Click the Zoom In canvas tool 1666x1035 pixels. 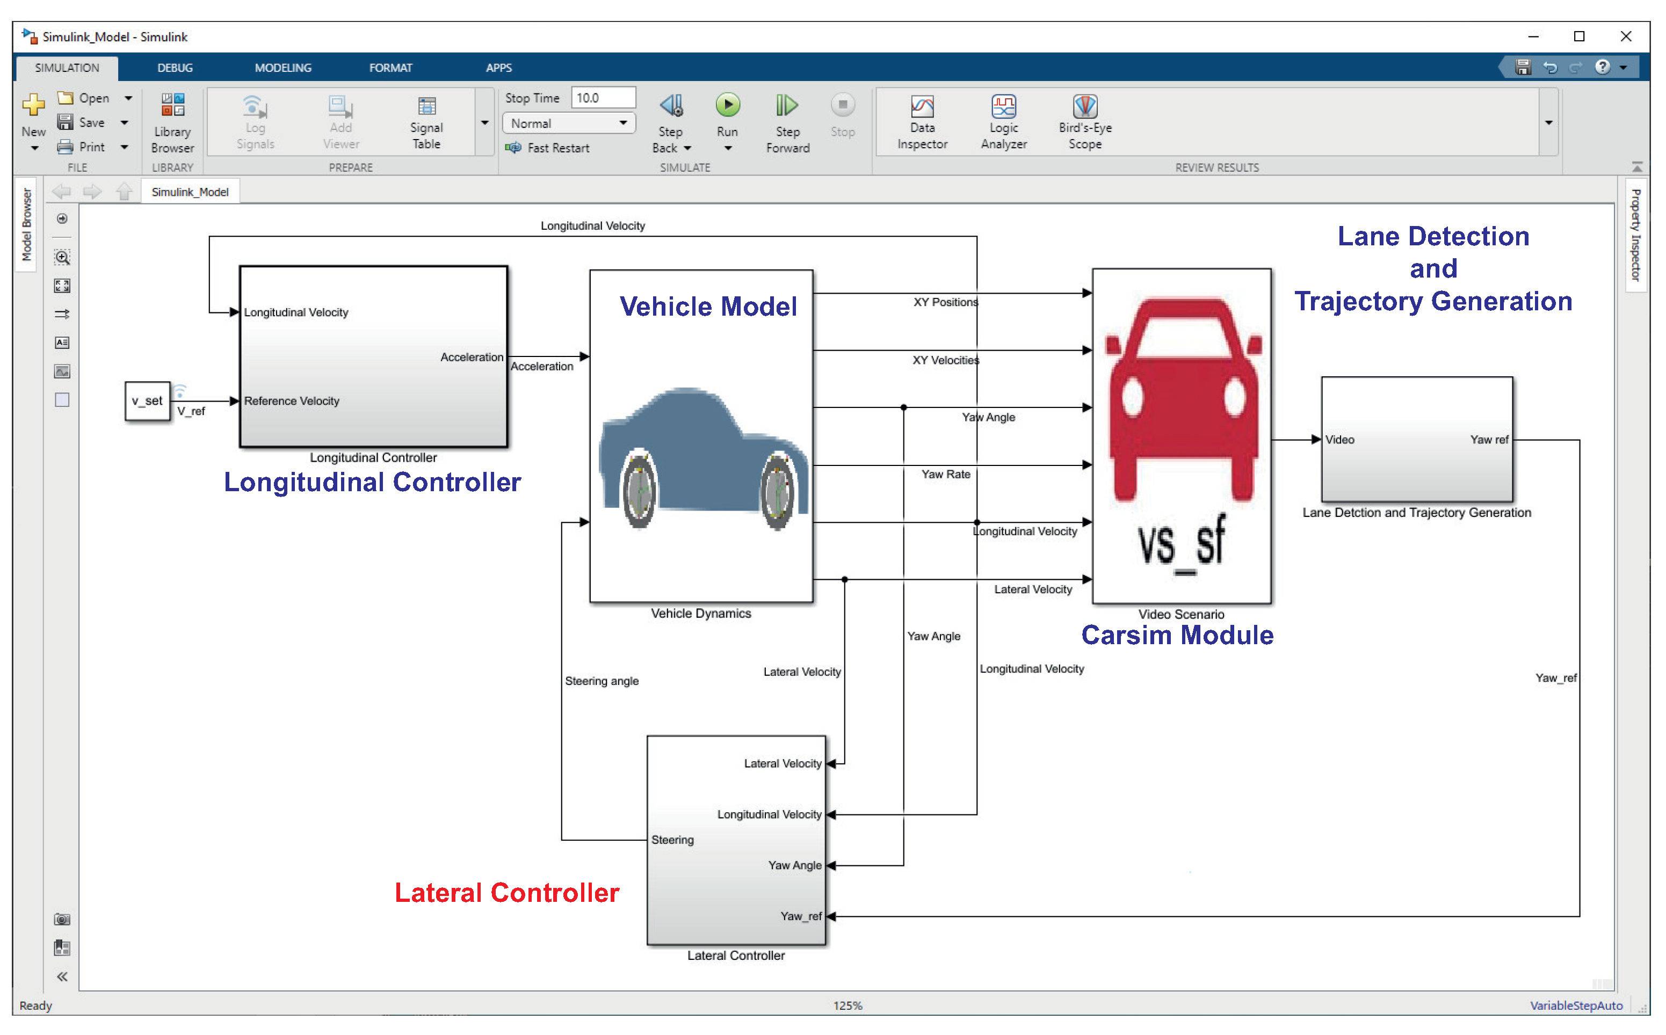(62, 257)
